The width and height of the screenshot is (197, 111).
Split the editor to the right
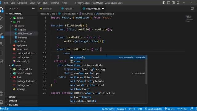pos(192,8)
